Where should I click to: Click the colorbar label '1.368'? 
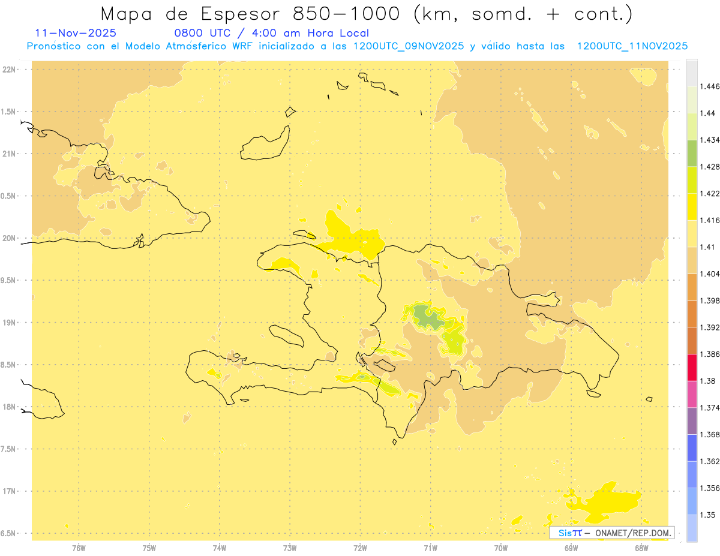(x=710, y=434)
